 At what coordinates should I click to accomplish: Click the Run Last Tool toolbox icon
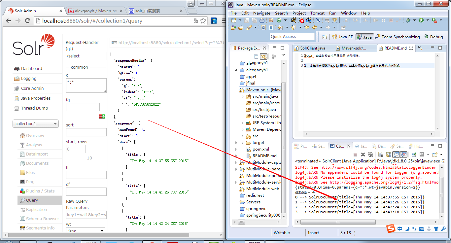(434, 20)
